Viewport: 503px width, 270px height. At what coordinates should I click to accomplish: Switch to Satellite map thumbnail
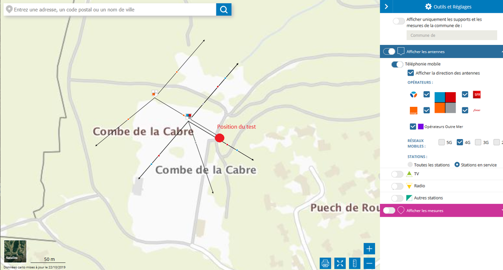pos(15,251)
